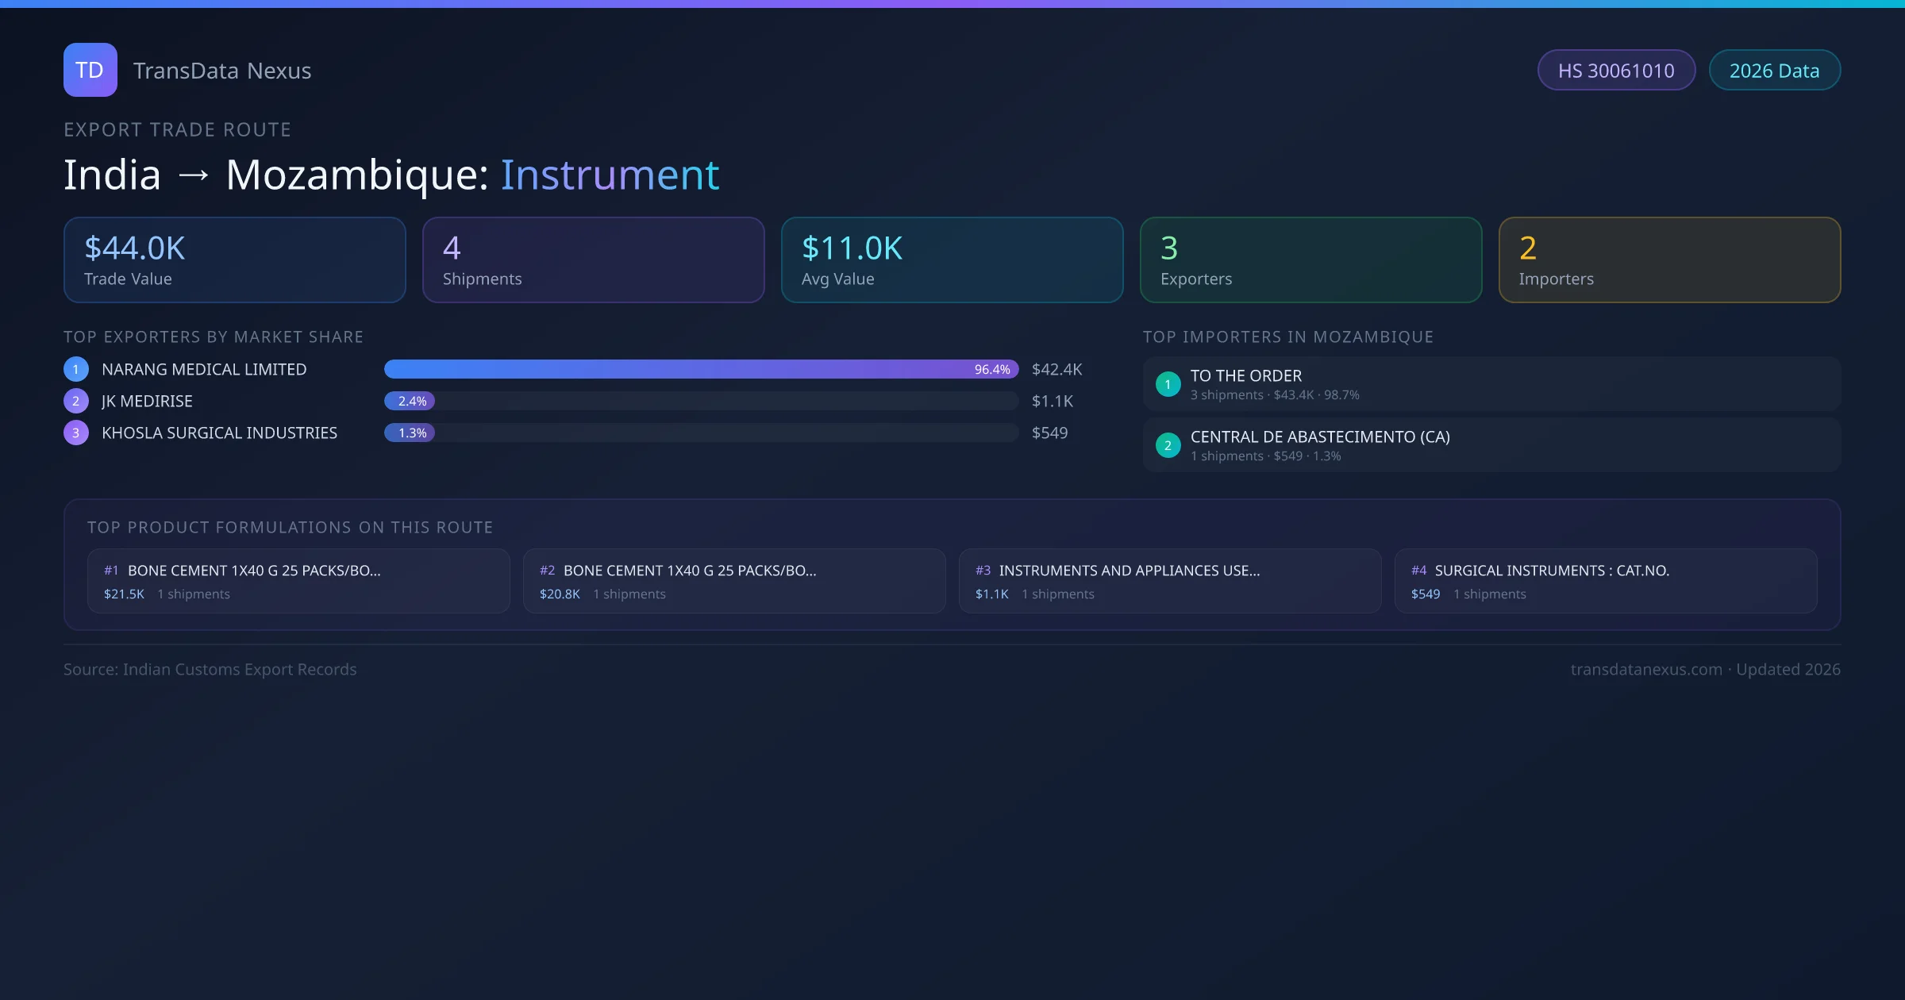The image size is (1905, 1000).
Task: Select the $11.0K Avg Value card
Action: pos(952,260)
